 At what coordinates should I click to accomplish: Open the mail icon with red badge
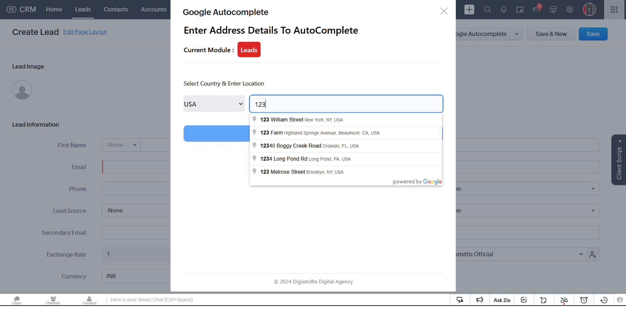(x=536, y=9)
